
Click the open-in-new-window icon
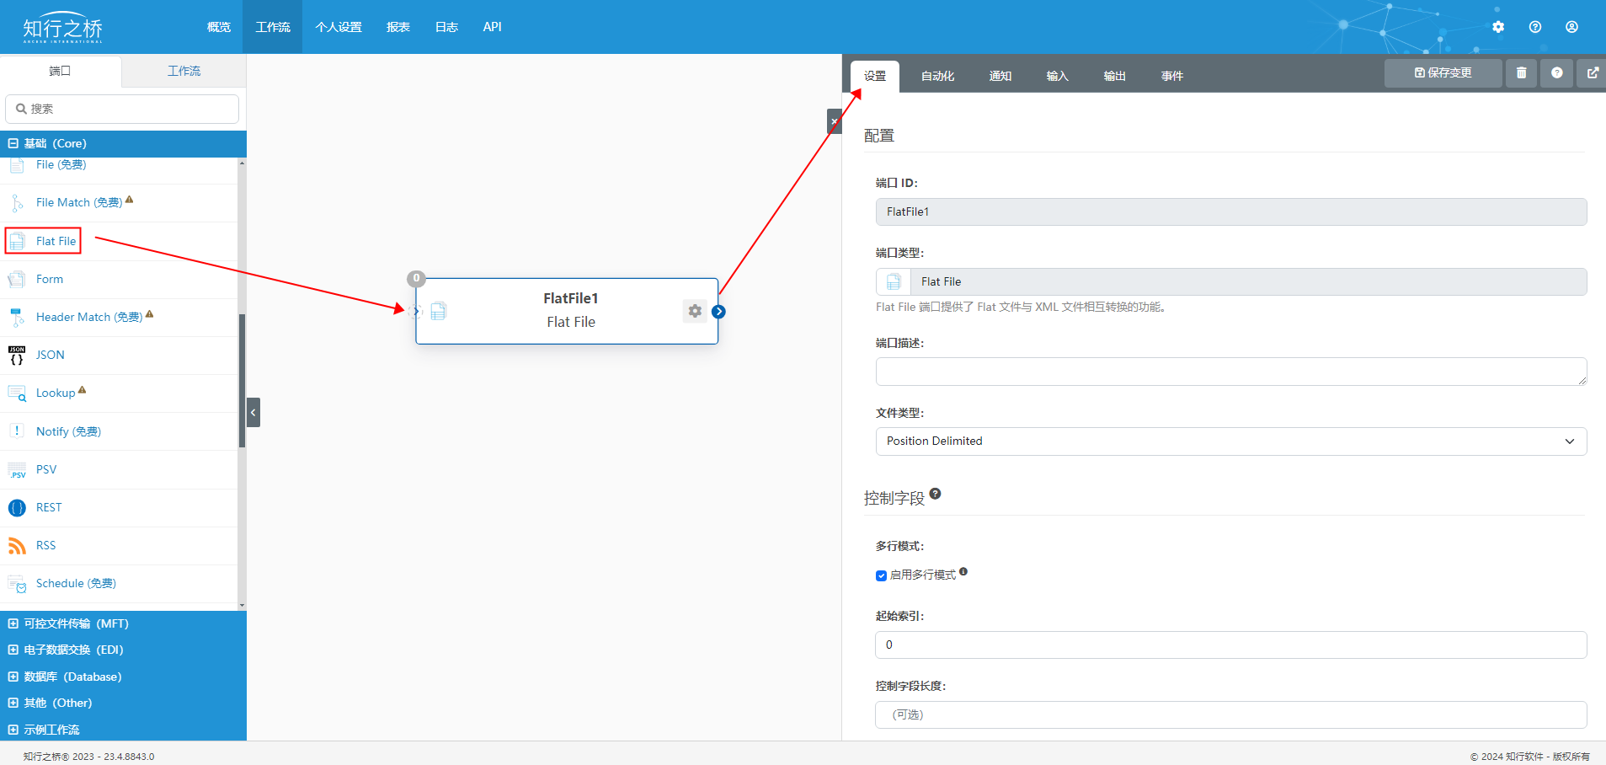tap(1593, 73)
